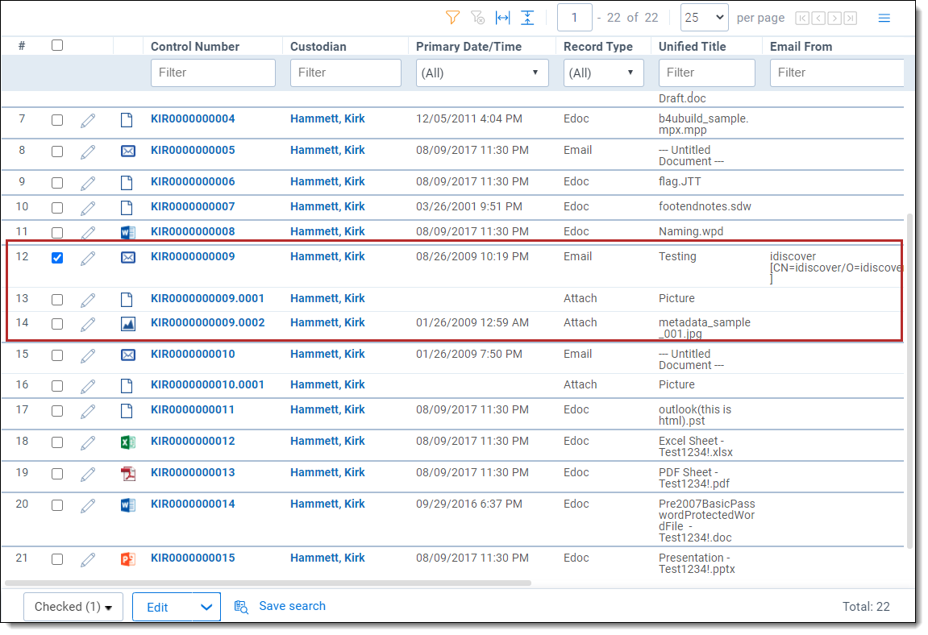Open the hamburger menu in grid toolbar
Image resolution: width=928 pixels, height=635 pixels.
[884, 18]
